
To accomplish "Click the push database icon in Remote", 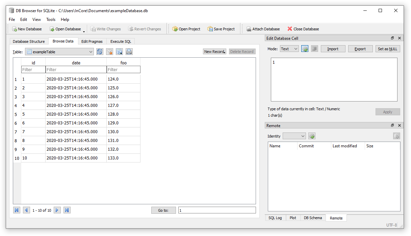I will [x=396, y=136].
